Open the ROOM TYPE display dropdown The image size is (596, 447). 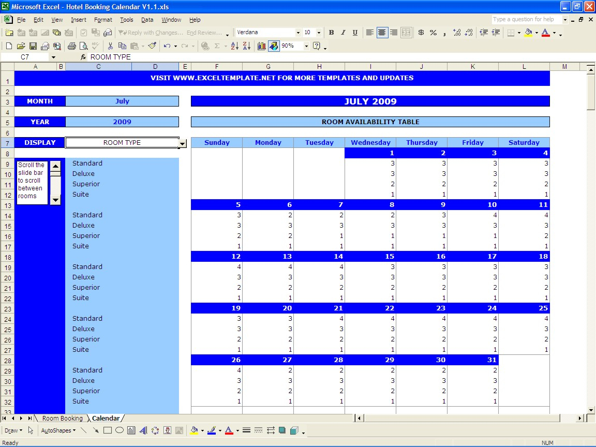182,143
